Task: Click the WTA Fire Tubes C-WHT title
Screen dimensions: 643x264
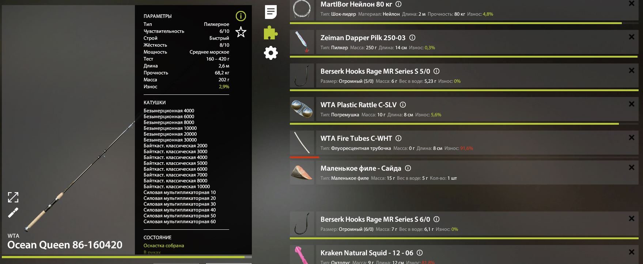Action: coord(356,139)
